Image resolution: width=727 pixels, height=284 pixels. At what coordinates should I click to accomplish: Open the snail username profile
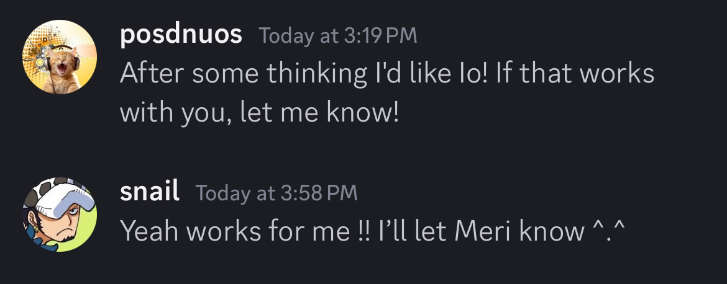pos(150,192)
